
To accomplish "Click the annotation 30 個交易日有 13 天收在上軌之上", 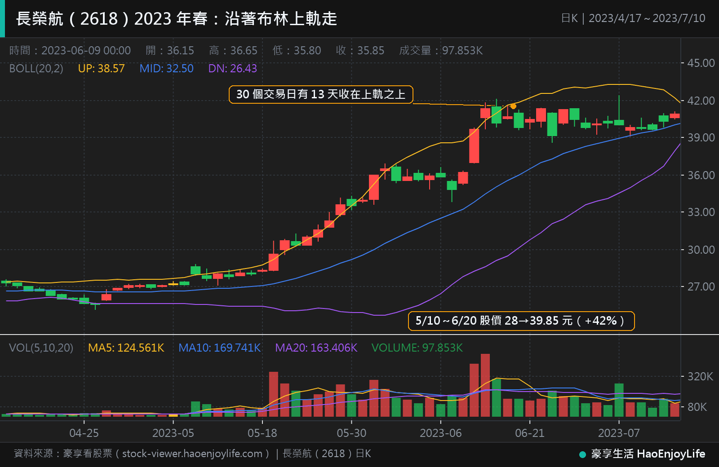I will (321, 94).
